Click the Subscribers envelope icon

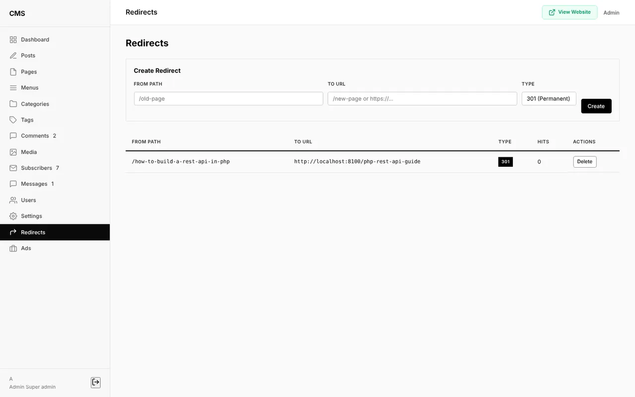(13, 168)
